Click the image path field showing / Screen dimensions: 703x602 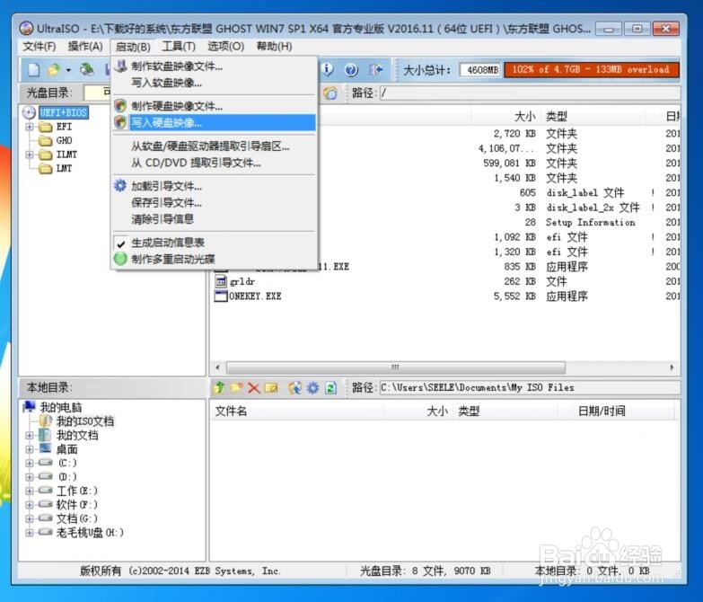point(530,93)
